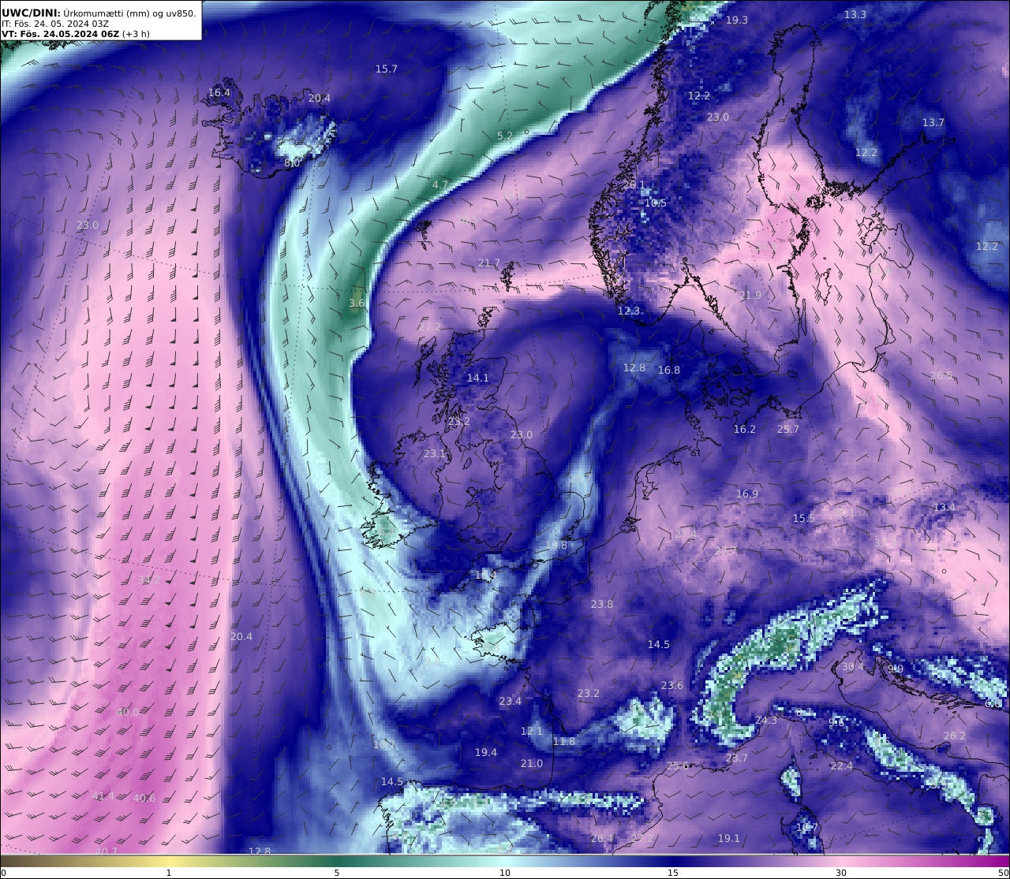Click the 25.7 value label
Viewport: 1010px width, 879px height.
click(788, 429)
